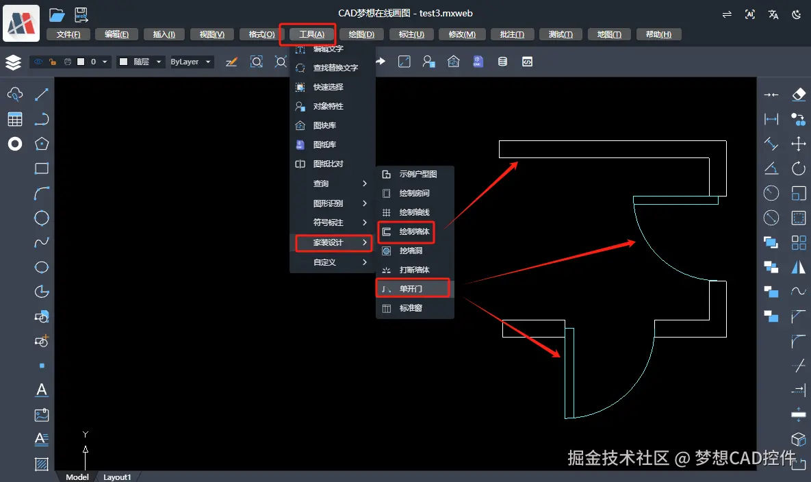Expand the 图形识别 submenu
This screenshot has height=482, width=811.
click(331, 203)
